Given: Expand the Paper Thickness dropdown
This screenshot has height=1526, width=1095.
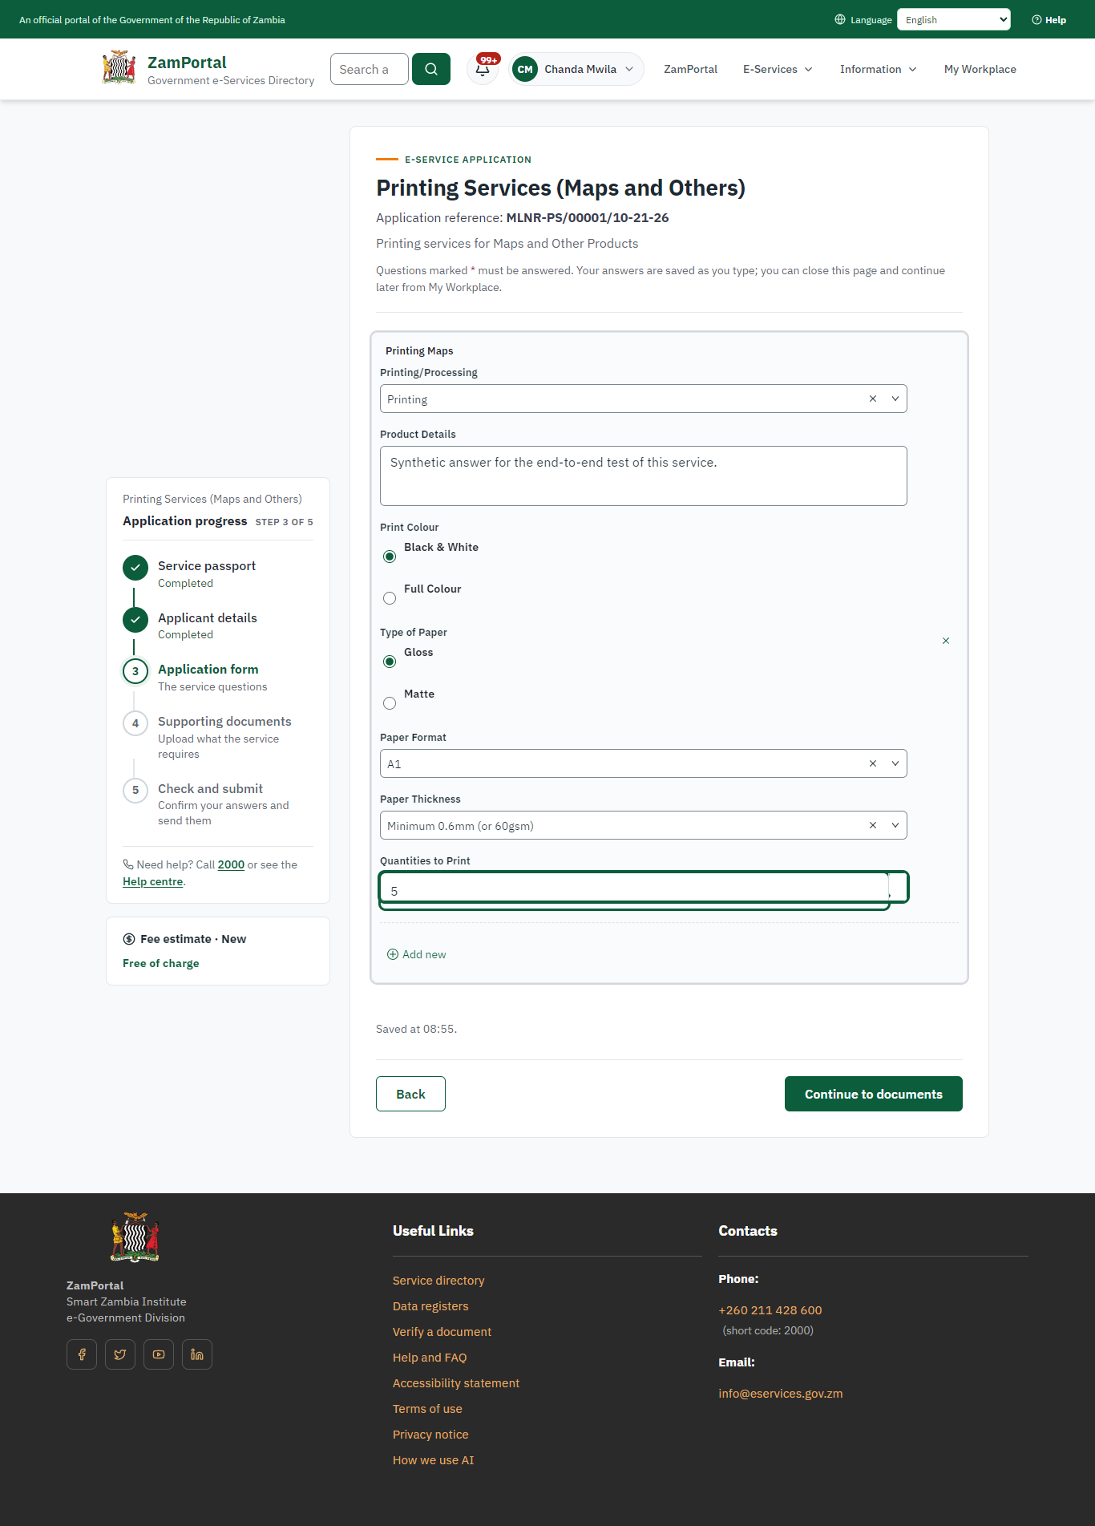Looking at the screenshot, I should coord(895,825).
